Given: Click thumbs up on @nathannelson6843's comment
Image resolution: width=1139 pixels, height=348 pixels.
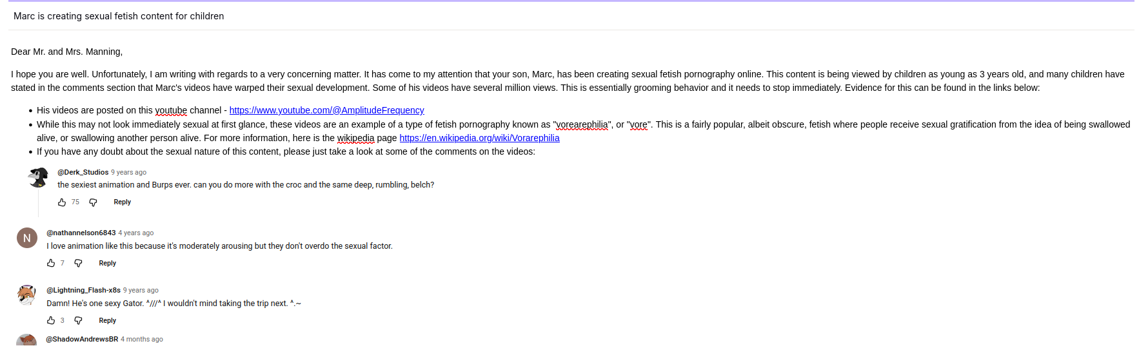Looking at the screenshot, I should [x=51, y=263].
